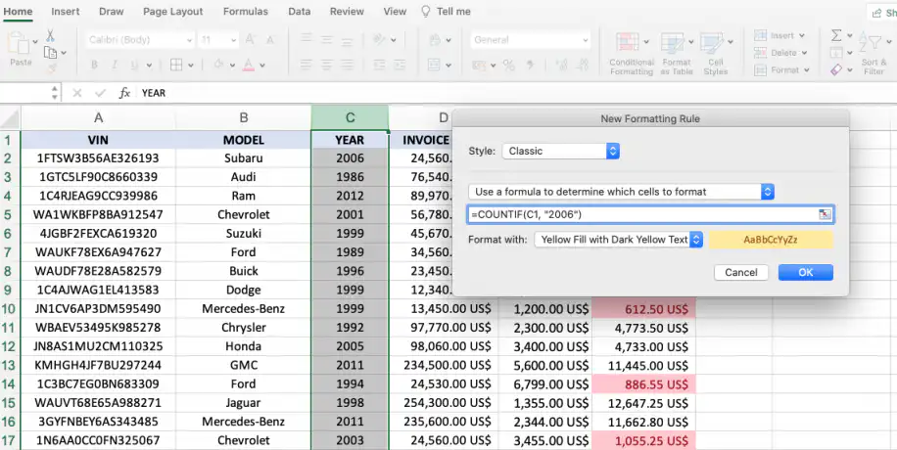
Task: Decrease font size with smaller A
Action: coord(270,40)
